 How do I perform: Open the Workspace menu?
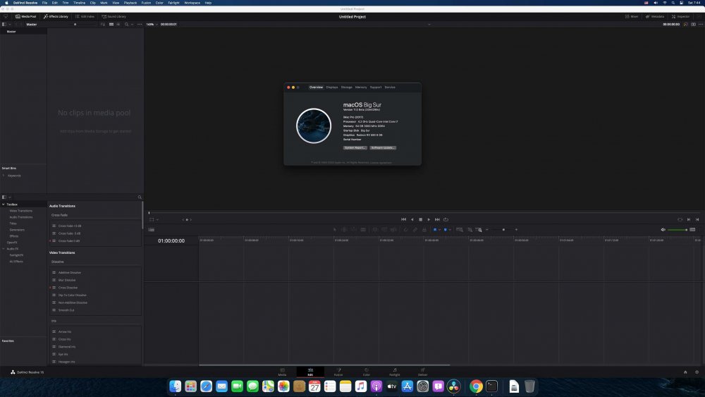pyautogui.click(x=192, y=3)
